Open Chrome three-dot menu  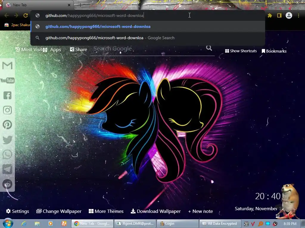298,15
